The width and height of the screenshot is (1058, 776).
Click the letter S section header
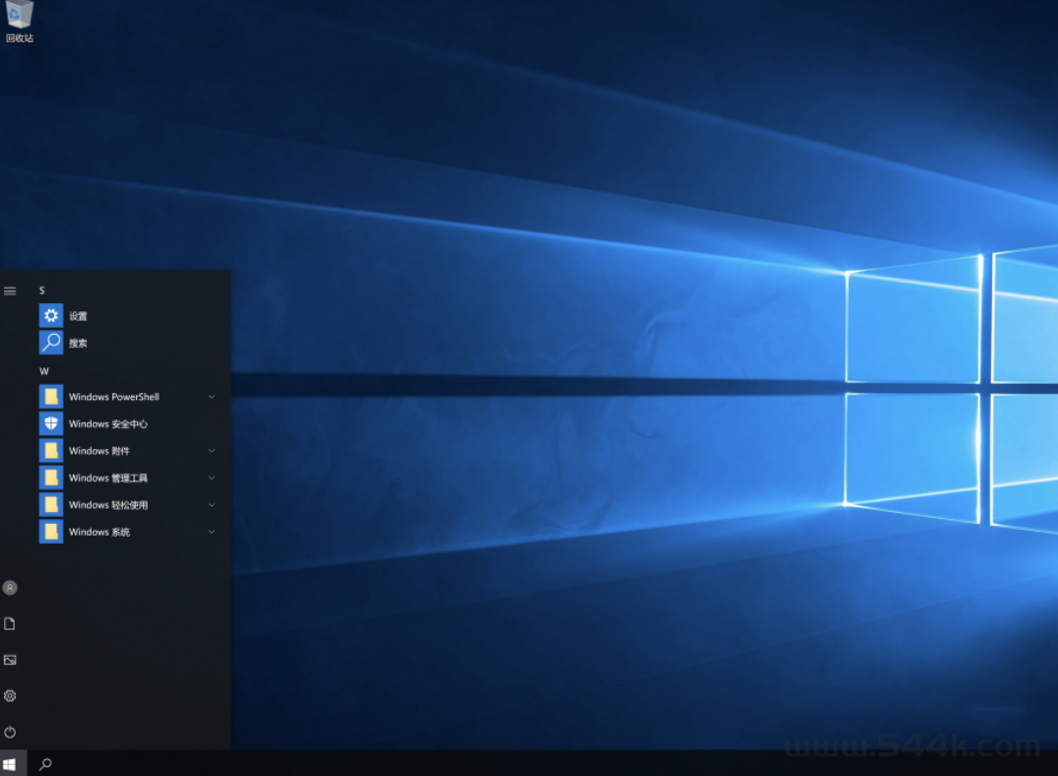click(42, 291)
